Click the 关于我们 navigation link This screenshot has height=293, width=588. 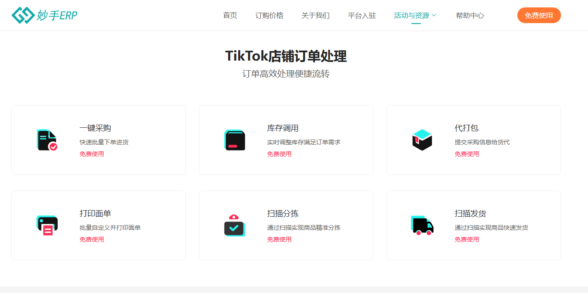pos(315,15)
